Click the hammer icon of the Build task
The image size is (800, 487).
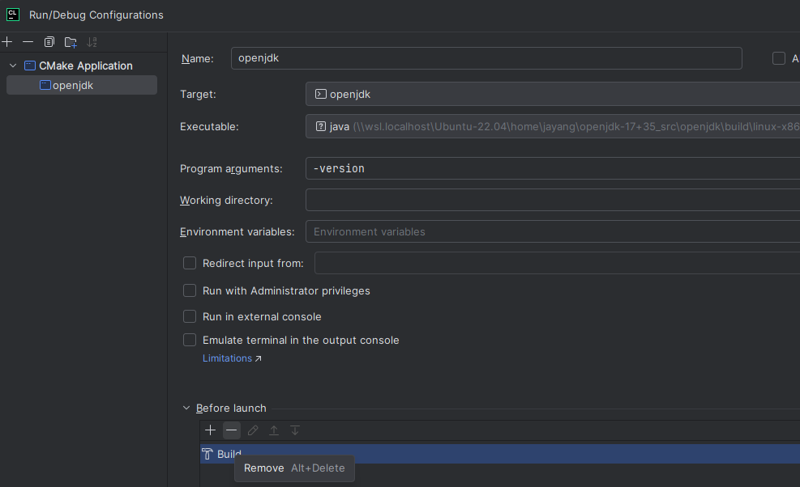207,454
